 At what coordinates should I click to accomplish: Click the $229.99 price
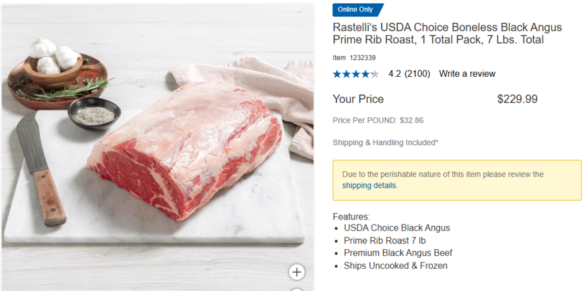click(517, 99)
